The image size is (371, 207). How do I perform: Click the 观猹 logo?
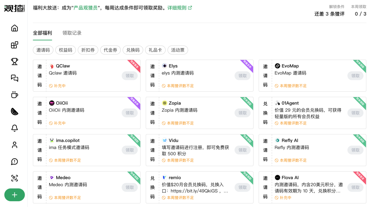[14, 8]
